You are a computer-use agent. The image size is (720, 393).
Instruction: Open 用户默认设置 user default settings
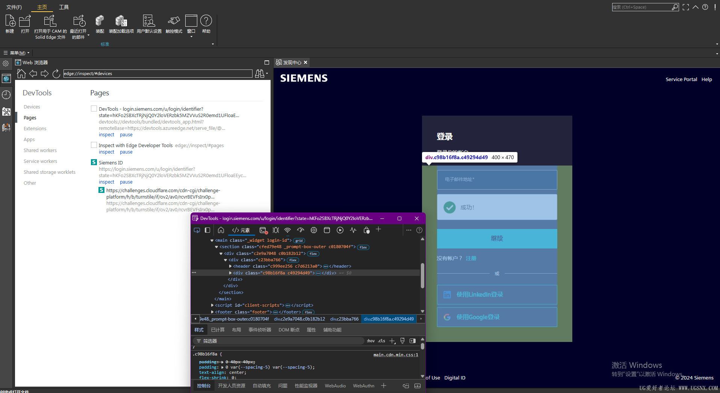pos(149,21)
